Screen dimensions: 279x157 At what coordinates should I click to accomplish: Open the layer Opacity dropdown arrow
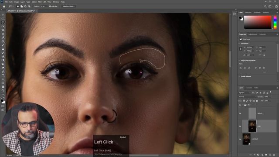point(270,97)
